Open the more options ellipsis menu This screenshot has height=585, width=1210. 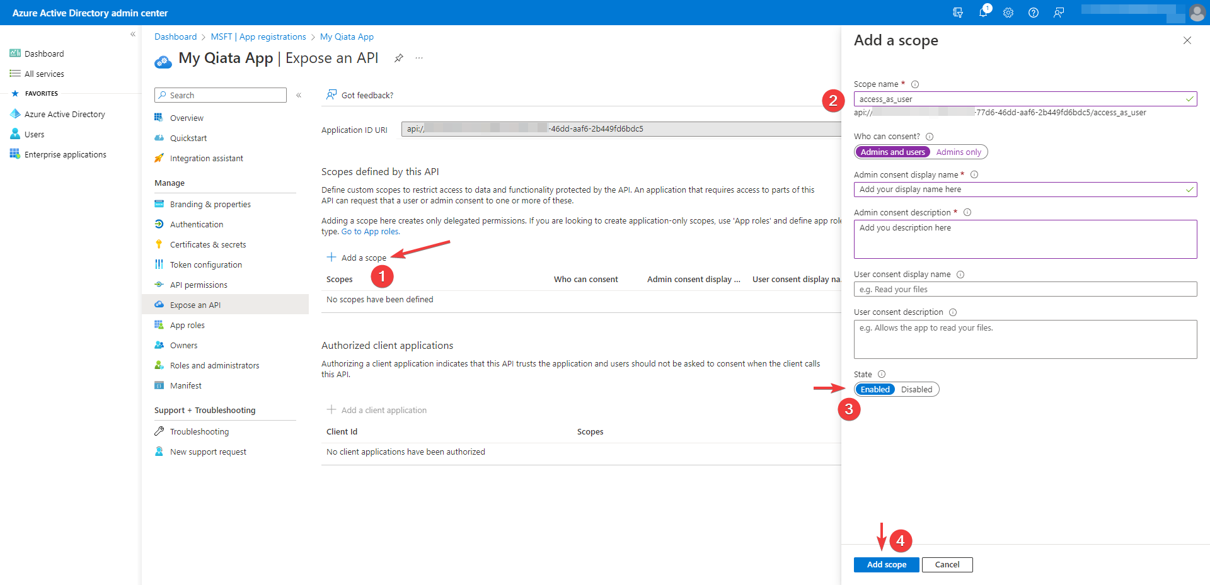click(419, 58)
